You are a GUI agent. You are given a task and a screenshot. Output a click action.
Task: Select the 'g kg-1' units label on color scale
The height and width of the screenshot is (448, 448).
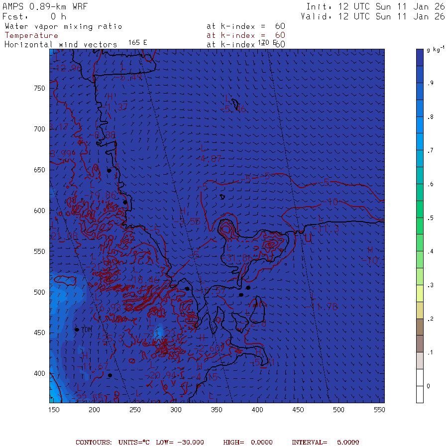(x=436, y=49)
